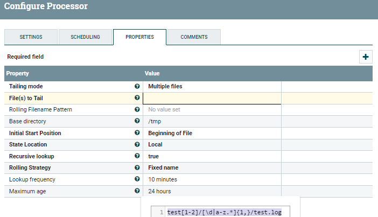Screen dimensions: 378x217
Task: Click help icon beside Base directory
Action: coord(137,121)
